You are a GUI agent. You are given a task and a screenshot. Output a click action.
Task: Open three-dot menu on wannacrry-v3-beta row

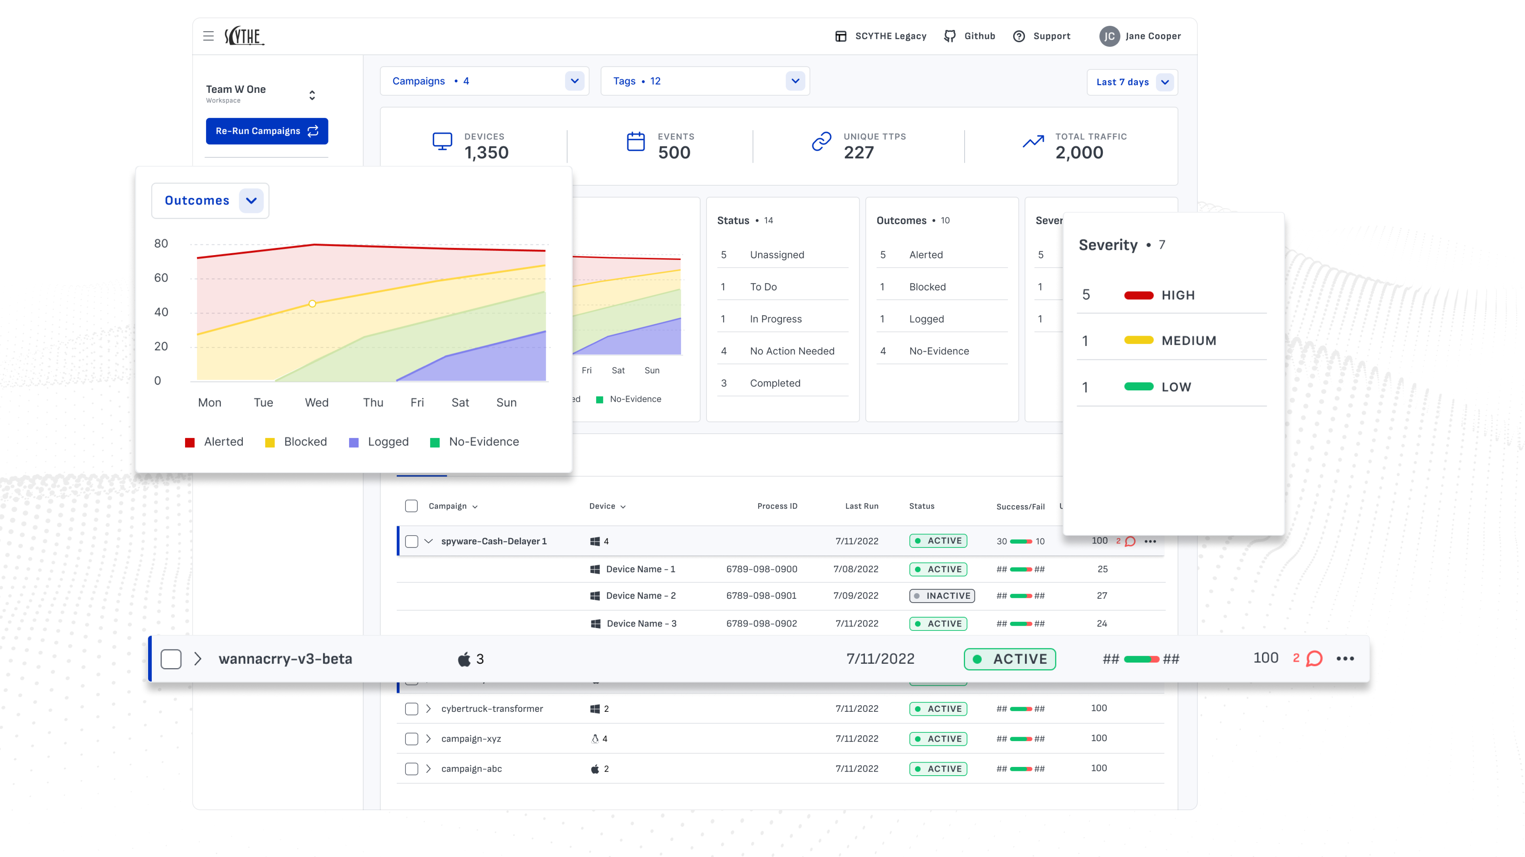(x=1345, y=658)
